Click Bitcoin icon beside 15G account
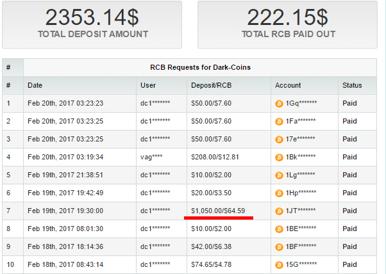Image resolution: width=386 pixels, height=274 pixels. coord(279,264)
